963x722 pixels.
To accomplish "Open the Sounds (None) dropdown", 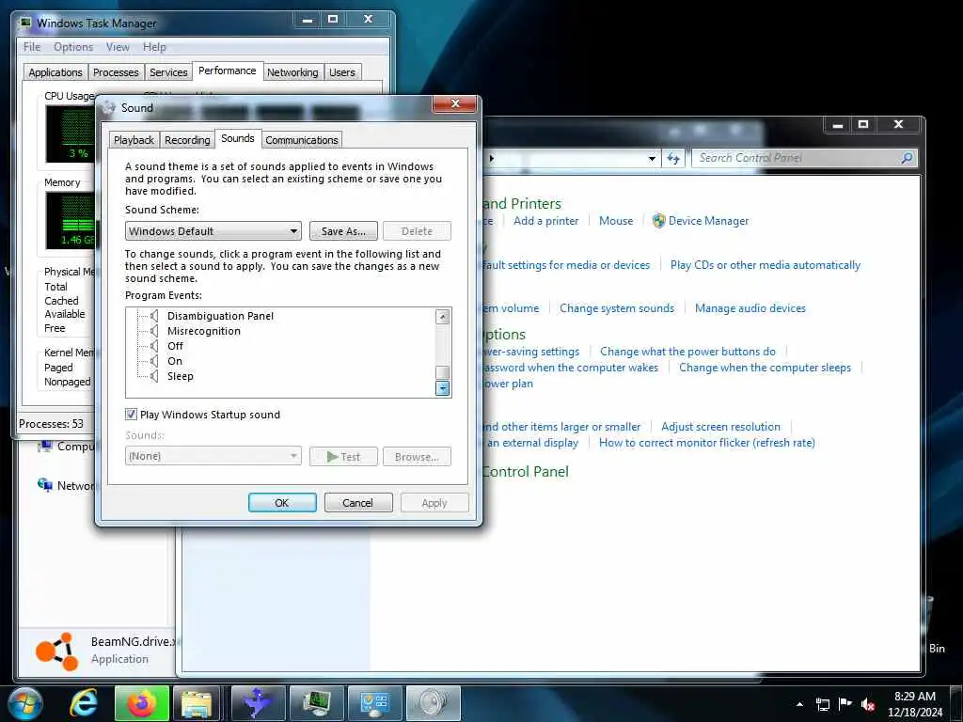I will click(213, 456).
